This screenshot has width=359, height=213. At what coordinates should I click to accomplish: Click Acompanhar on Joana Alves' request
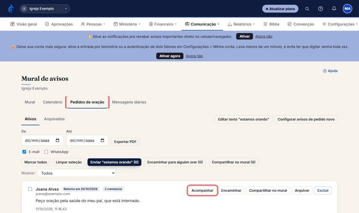coord(202,190)
